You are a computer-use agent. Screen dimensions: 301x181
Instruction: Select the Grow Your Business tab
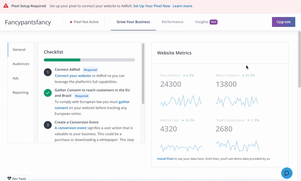133,22
